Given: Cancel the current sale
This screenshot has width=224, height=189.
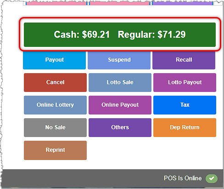Looking at the screenshot, I should [55, 82].
